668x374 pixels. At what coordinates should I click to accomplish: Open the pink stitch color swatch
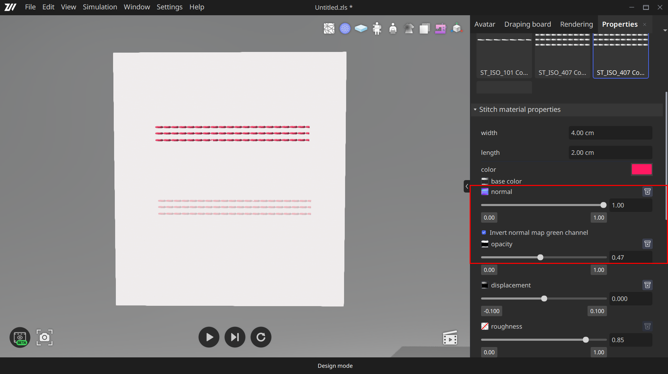coord(641,169)
